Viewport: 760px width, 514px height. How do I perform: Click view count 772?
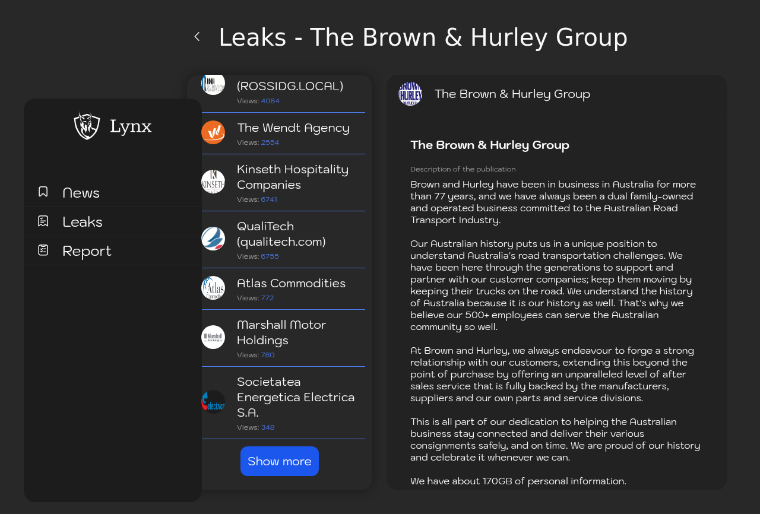coord(267,298)
